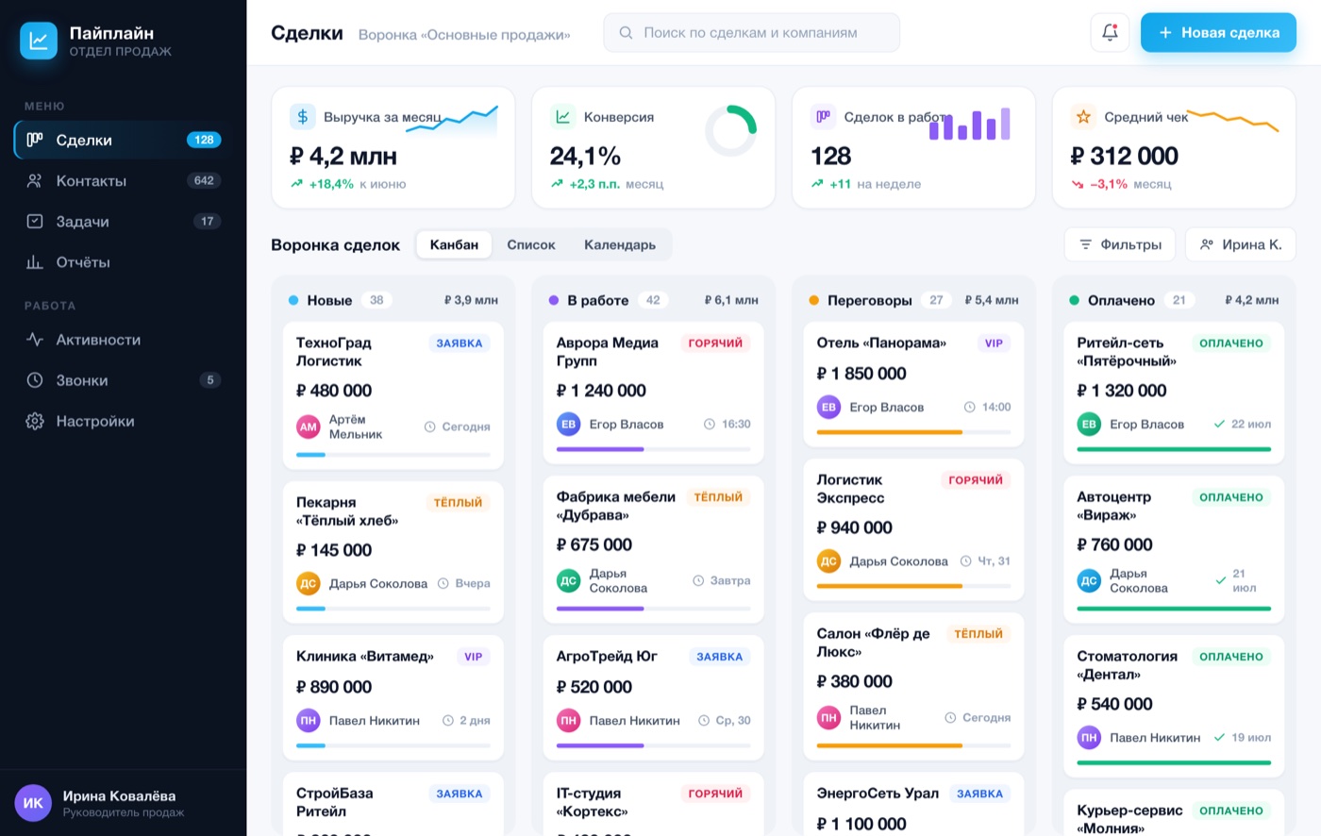Image resolution: width=1321 pixels, height=836 pixels.
Task: Switch to the Список view
Action: 531,244
